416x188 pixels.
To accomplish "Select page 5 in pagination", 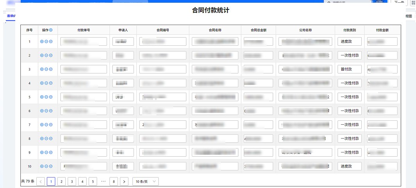I will click(x=93, y=181).
